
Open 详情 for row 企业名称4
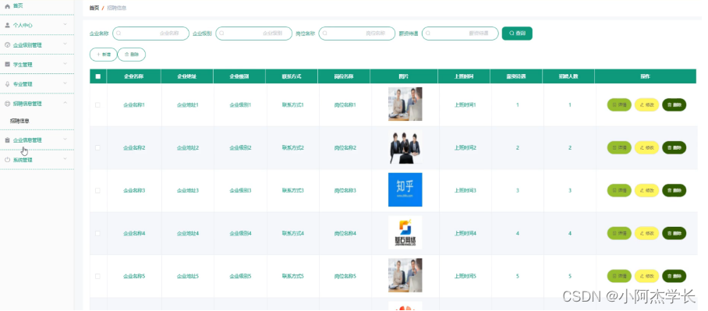click(x=619, y=233)
